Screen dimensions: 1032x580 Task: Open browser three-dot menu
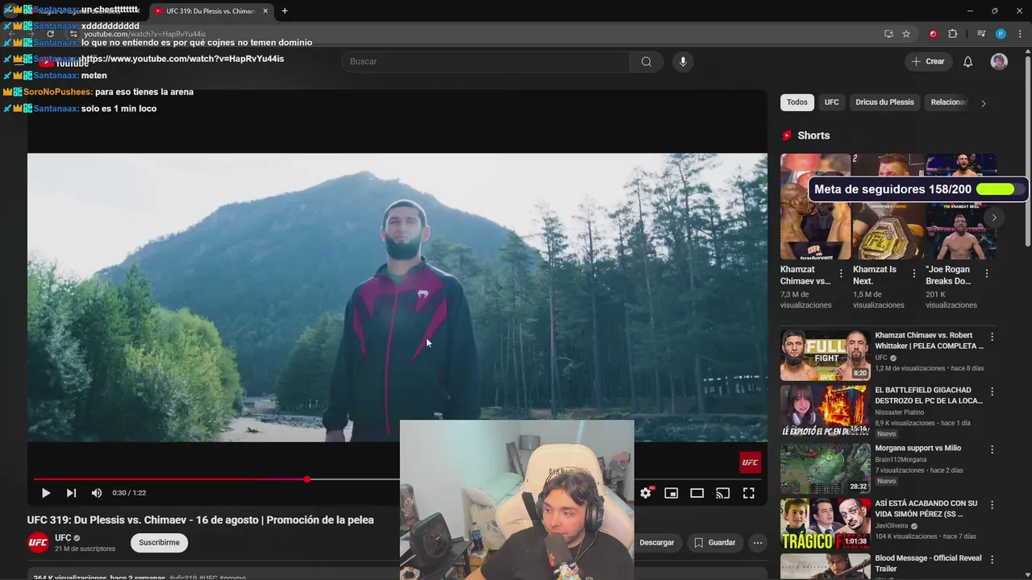tap(1021, 34)
